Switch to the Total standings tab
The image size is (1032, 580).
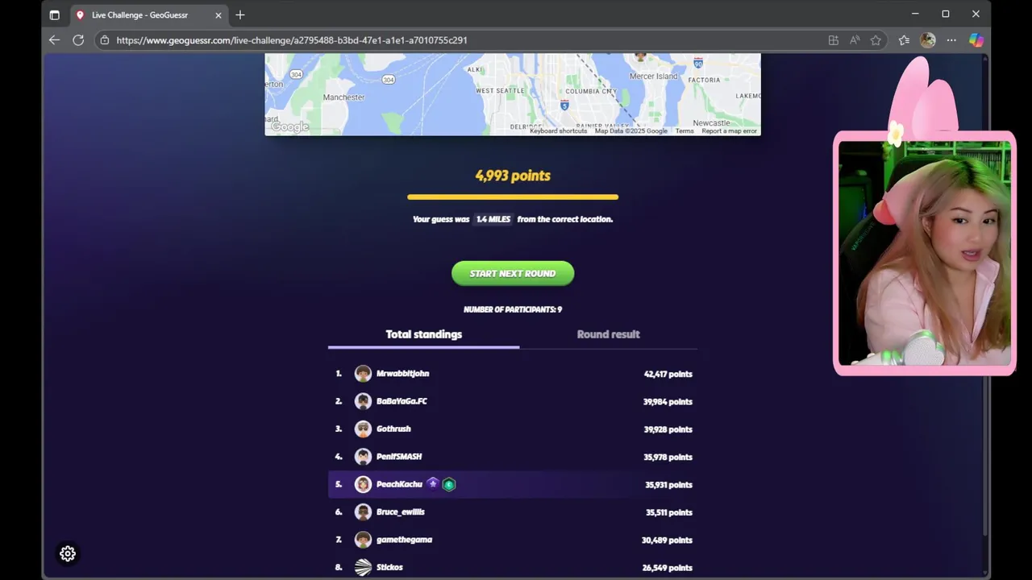[x=423, y=334]
